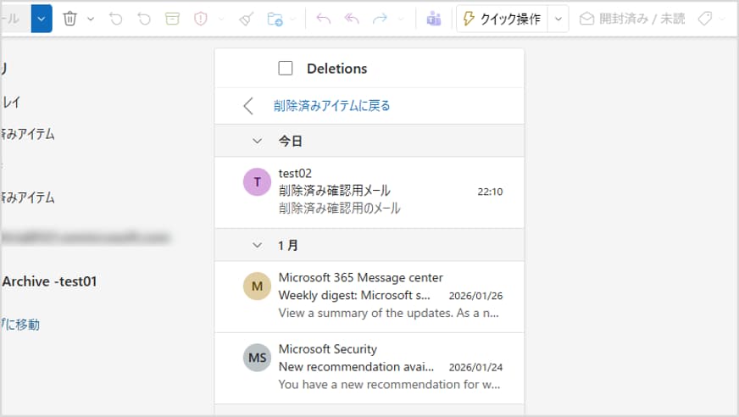The image size is (739, 417).
Task: Collapse the 今日 group
Action: [x=257, y=141]
